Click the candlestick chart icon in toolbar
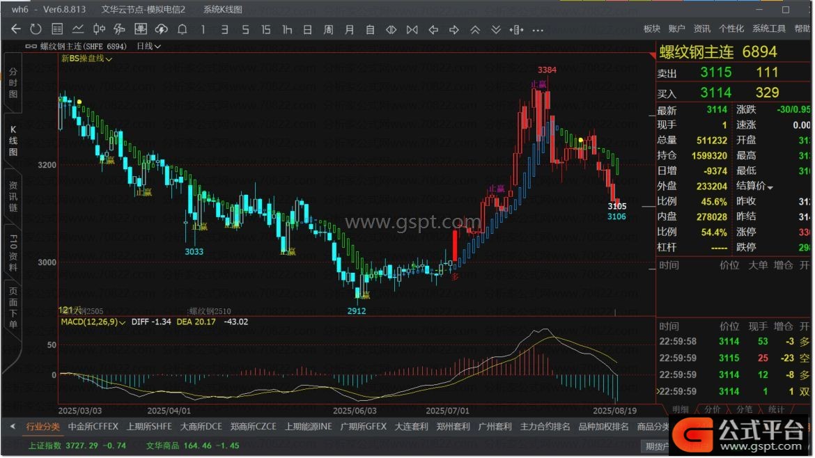Image resolution: width=815 pixels, height=458 pixels. [99, 29]
